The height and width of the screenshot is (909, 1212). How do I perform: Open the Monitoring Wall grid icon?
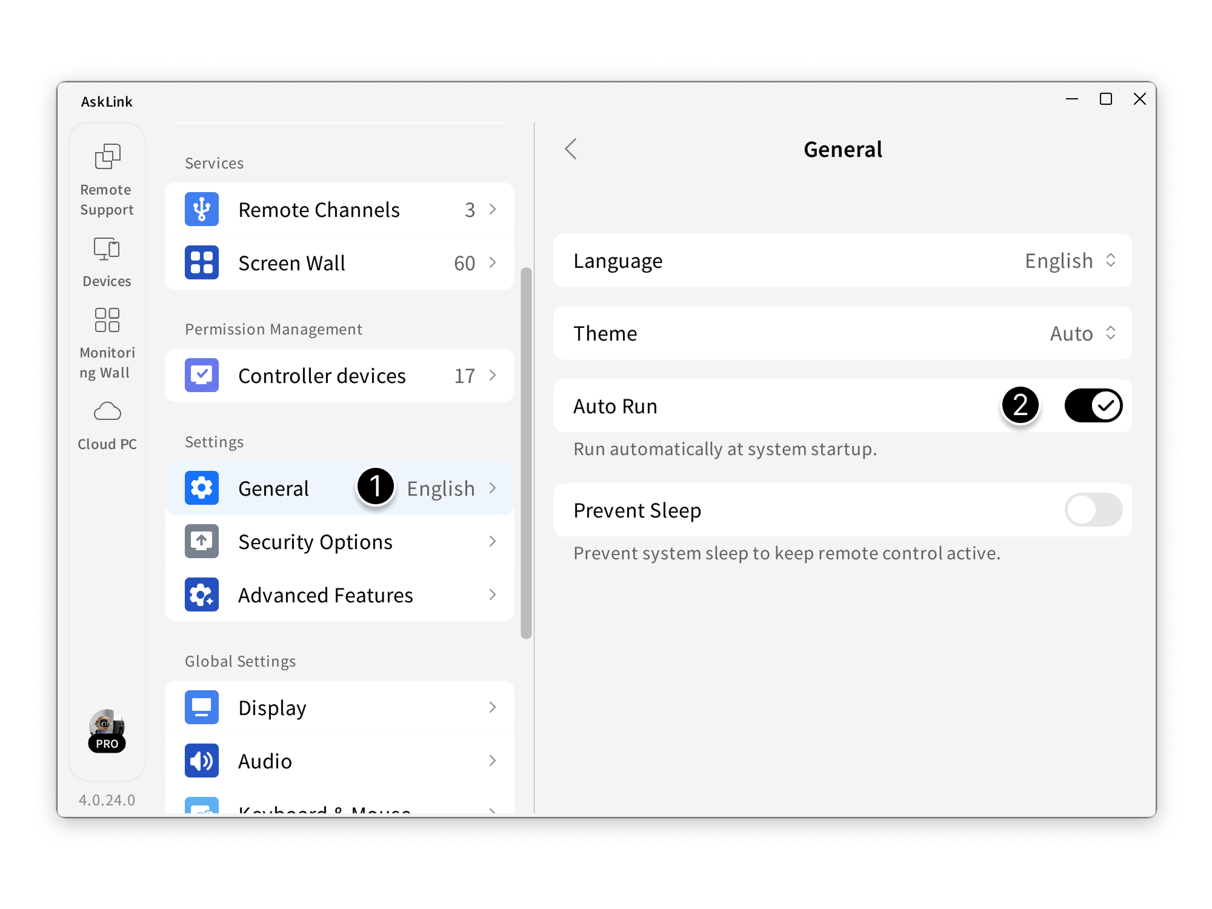pos(107,320)
